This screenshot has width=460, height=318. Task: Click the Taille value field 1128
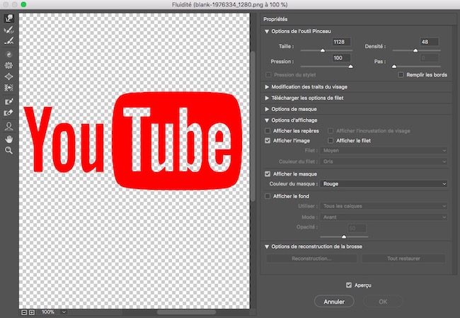342,42
